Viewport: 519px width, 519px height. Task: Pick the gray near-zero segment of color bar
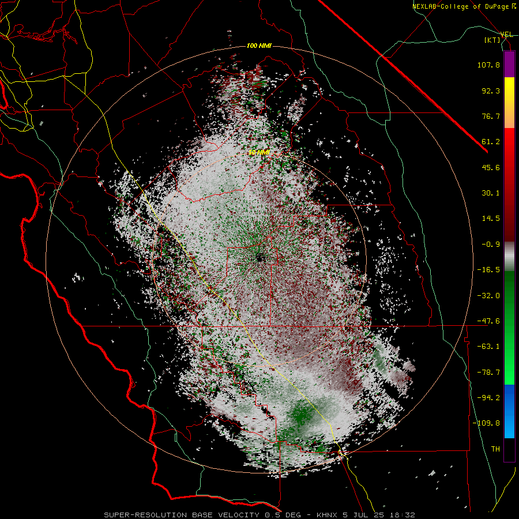click(509, 256)
